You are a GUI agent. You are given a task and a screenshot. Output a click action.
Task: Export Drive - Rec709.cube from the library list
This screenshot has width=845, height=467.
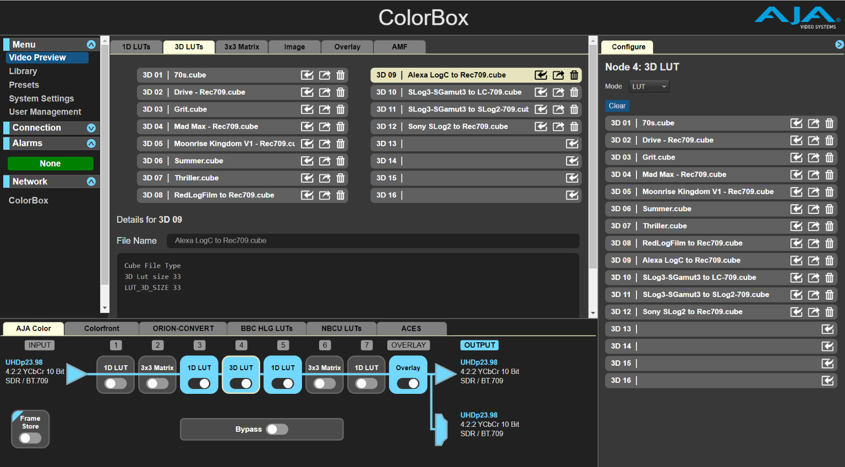click(325, 92)
